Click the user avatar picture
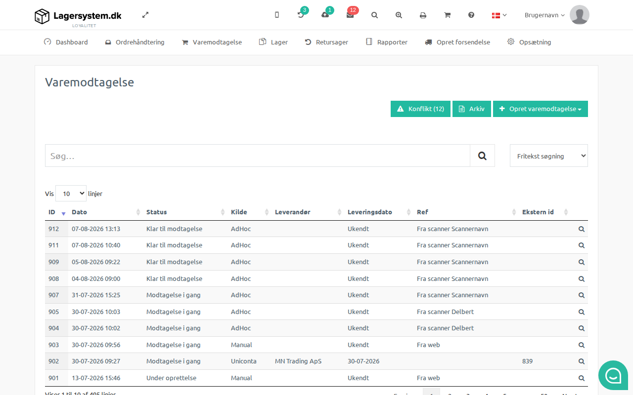This screenshot has height=395, width=633. tap(580, 15)
